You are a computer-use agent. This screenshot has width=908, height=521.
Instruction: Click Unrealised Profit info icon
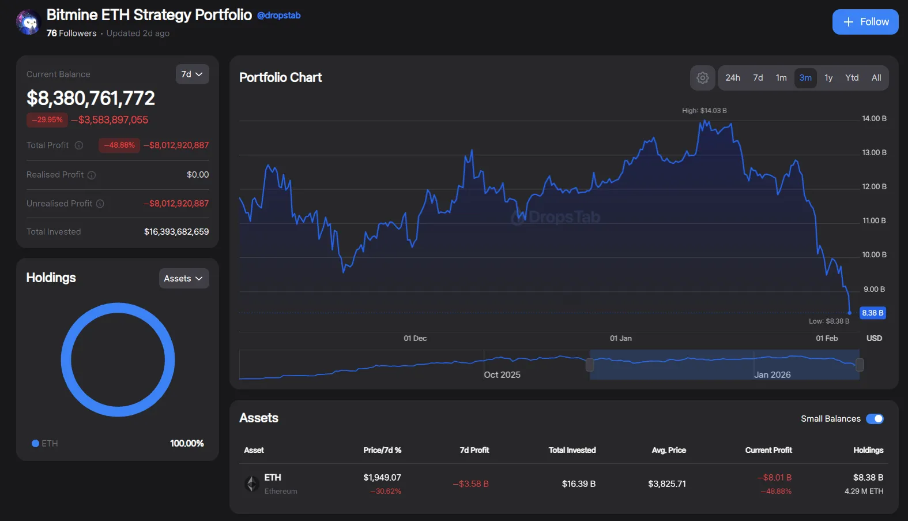click(x=100, y=204)
